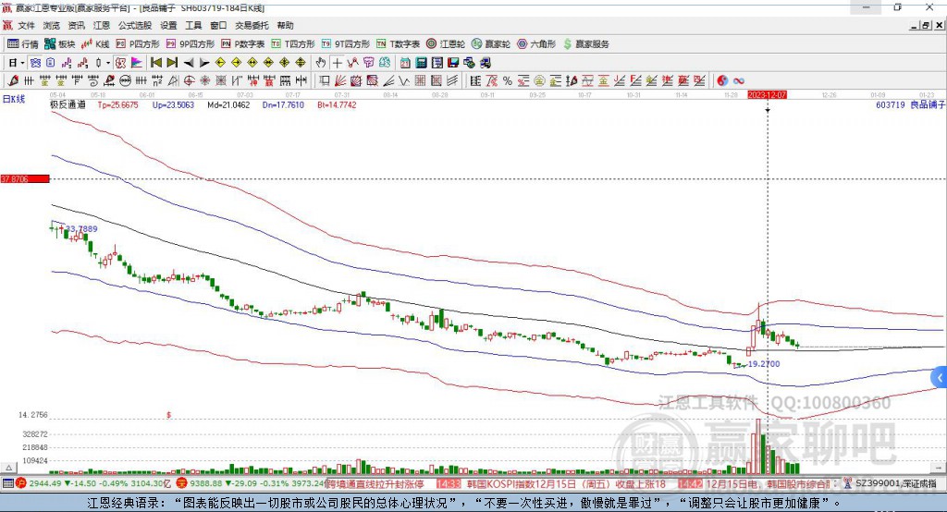Select the red target crosshair circle tool
This screenshot has width=947, height=512.
pyautogui.click(x=189, y=81)
